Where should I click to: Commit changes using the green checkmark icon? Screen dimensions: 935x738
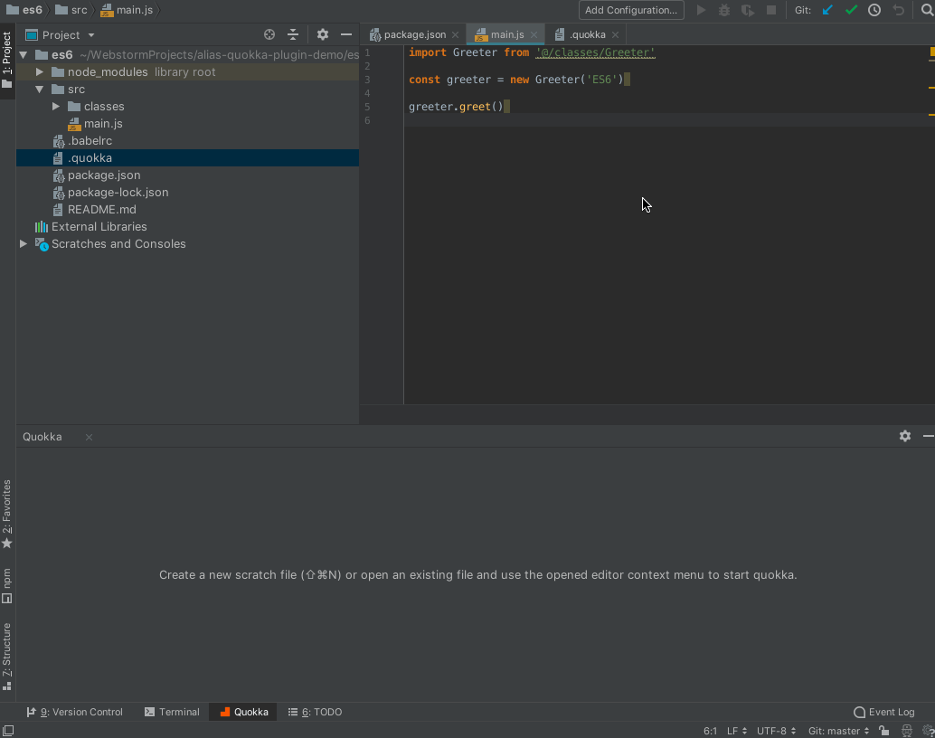click(851, 10)
